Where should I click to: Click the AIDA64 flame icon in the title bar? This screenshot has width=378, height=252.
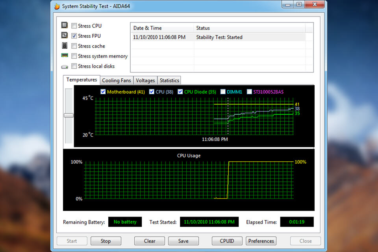coord(56,6)
